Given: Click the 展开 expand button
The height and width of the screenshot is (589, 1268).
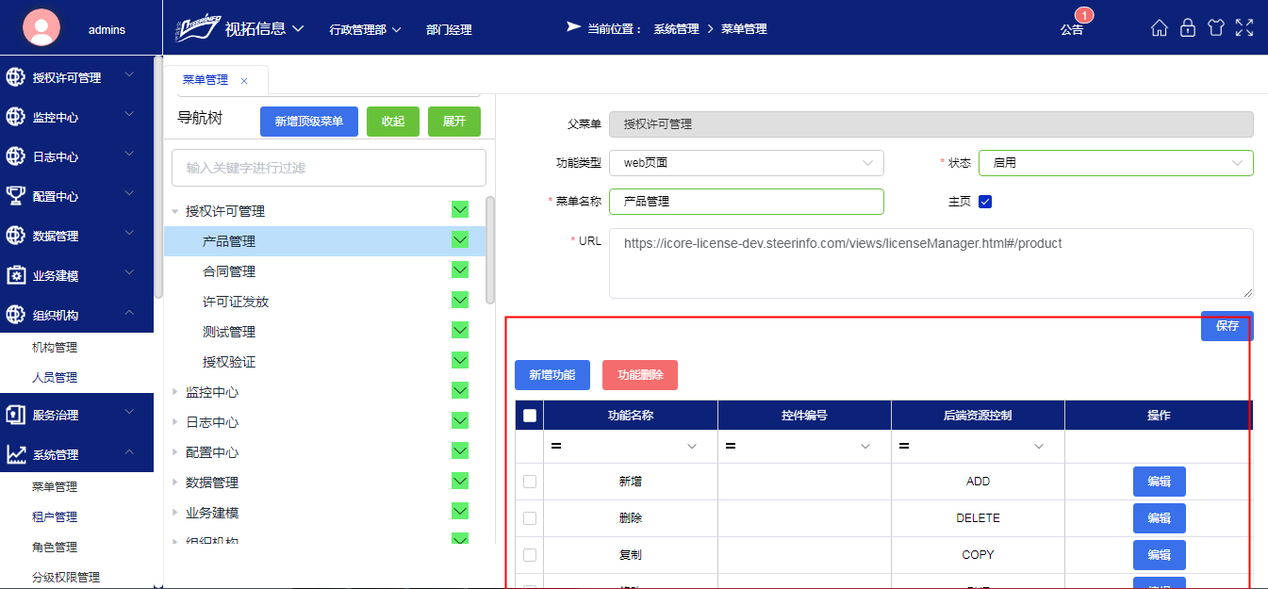Looking at the screenshot, I should (454, 122).
